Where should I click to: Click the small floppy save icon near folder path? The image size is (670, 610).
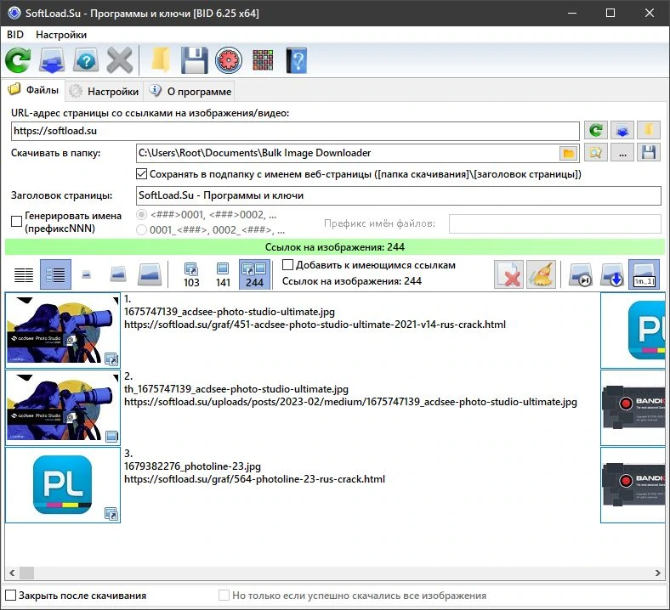click(649, 152)
